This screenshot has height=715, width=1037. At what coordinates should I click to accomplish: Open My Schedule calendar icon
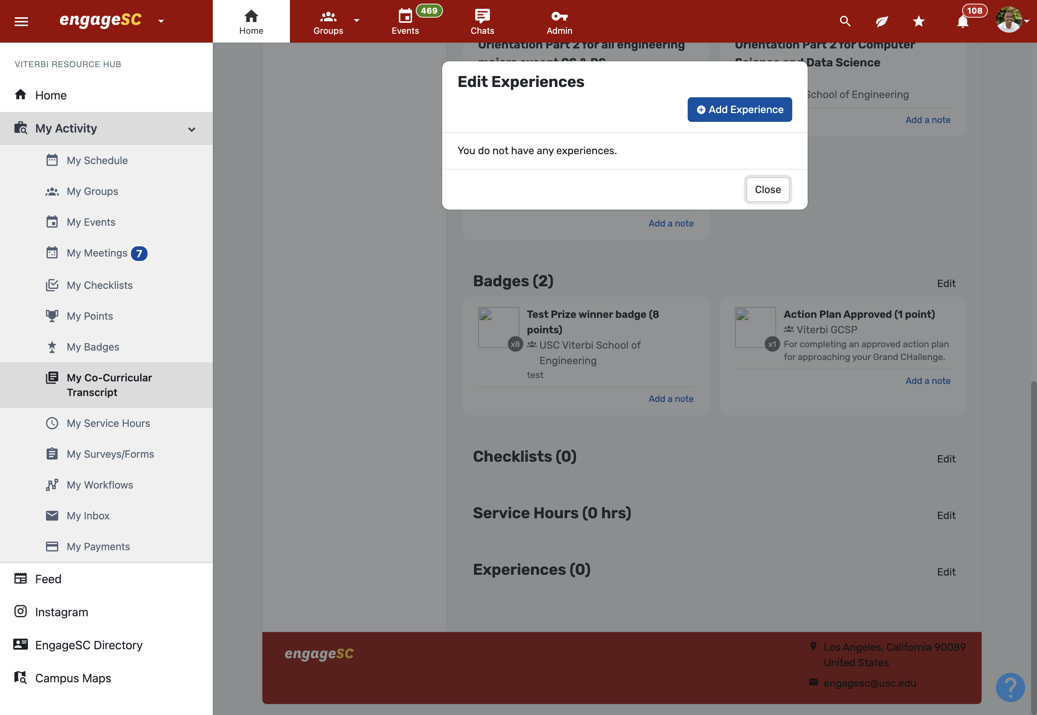[x=52, y=160]
